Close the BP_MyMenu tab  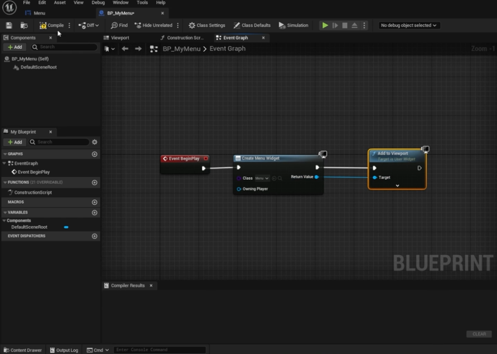coord(162,13)
